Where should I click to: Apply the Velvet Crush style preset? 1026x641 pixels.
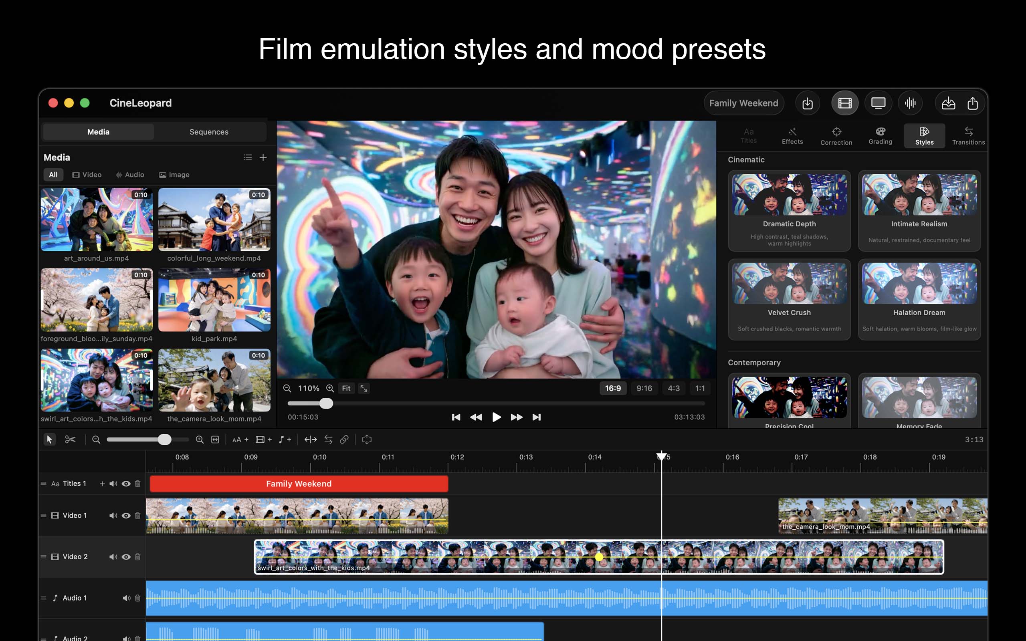790,300
